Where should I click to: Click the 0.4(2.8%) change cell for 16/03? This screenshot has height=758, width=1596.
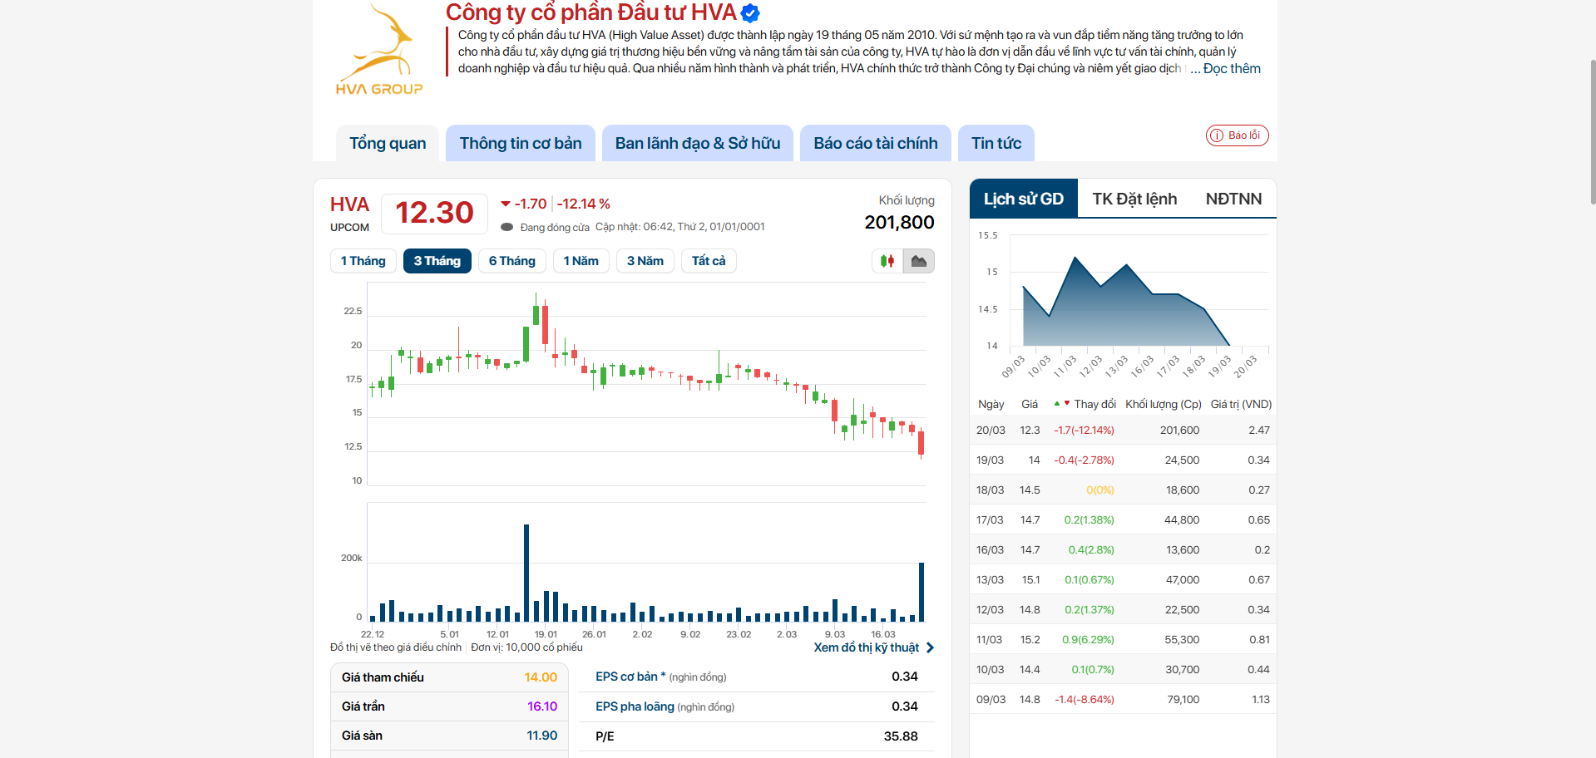coord(1091,550)
